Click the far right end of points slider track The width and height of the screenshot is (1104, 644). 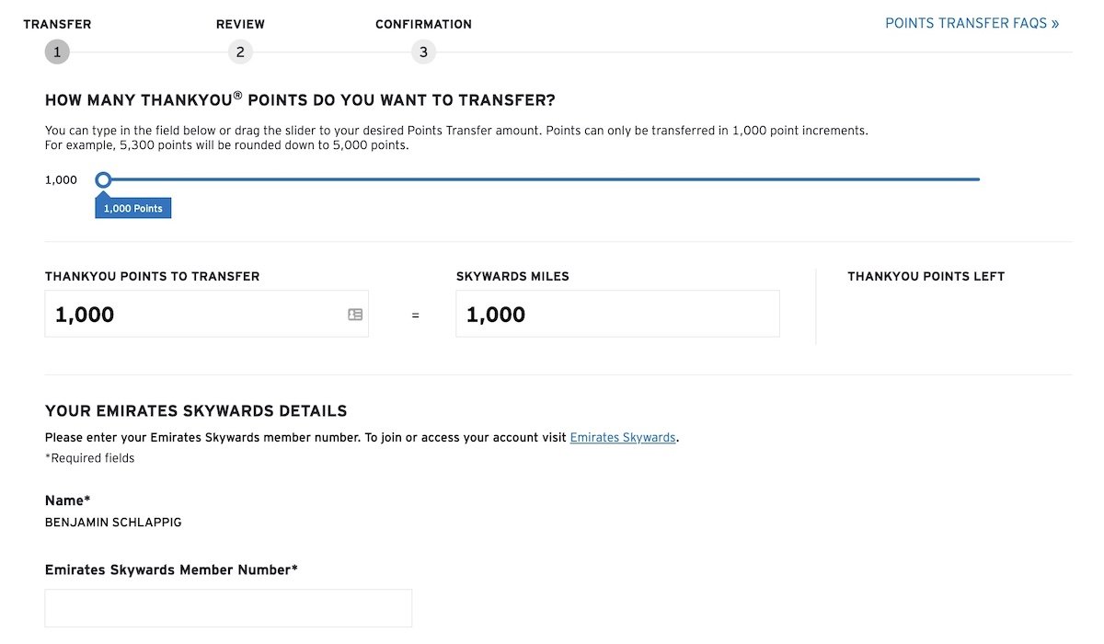(x=977, y=179)
